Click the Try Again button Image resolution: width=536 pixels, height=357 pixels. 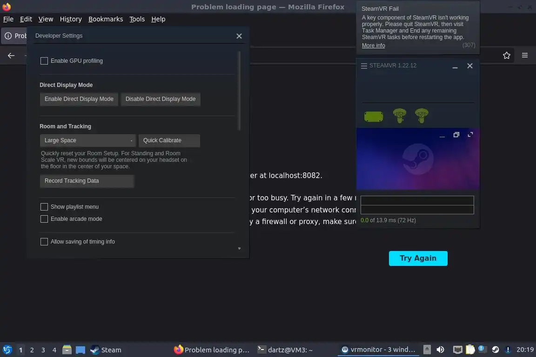click(x=418, y=258)
